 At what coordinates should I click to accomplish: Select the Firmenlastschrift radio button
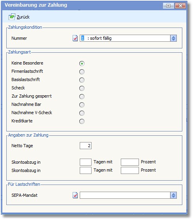click(x=82, y=72)
